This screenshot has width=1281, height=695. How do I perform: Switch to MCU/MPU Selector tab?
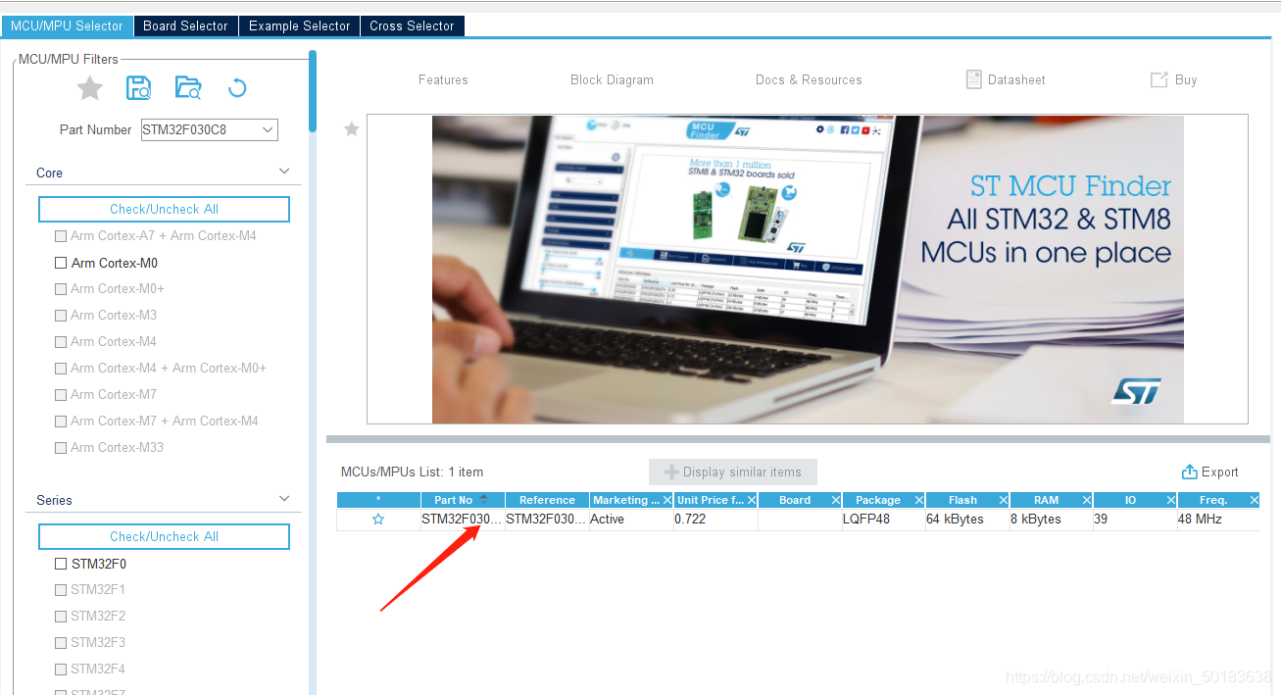point(67,25)
